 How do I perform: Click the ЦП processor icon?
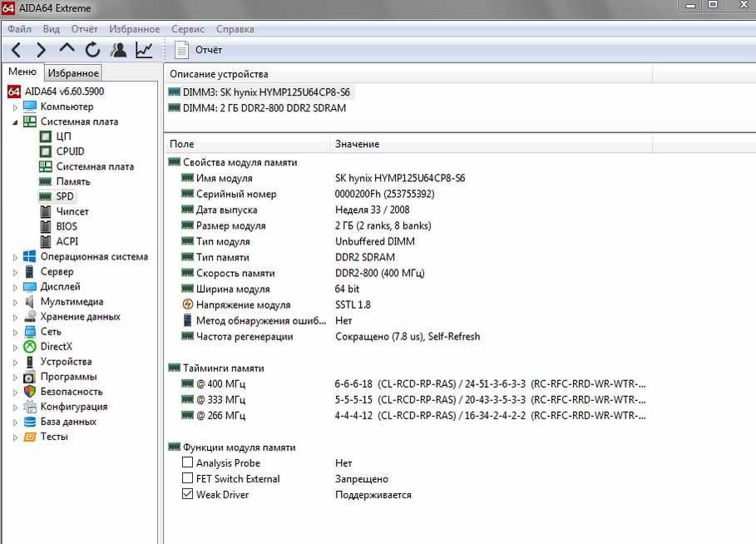pos(45,136)
